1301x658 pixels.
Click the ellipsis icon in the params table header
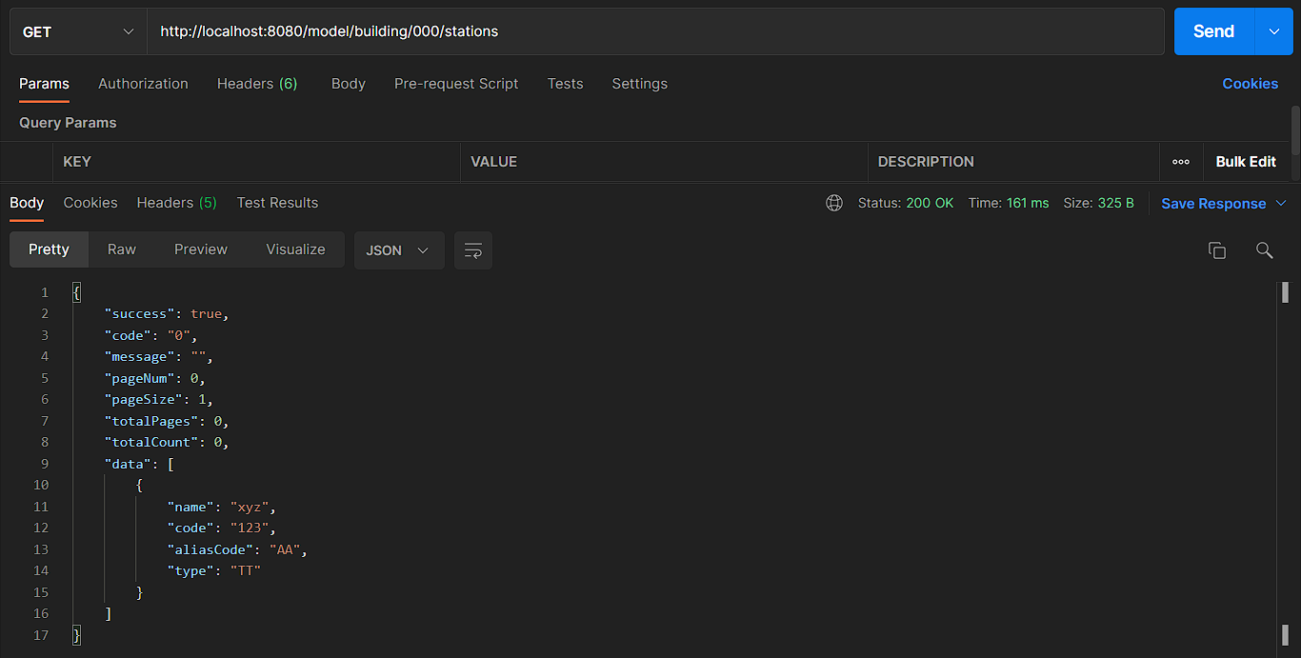[x=1181, y=162]
